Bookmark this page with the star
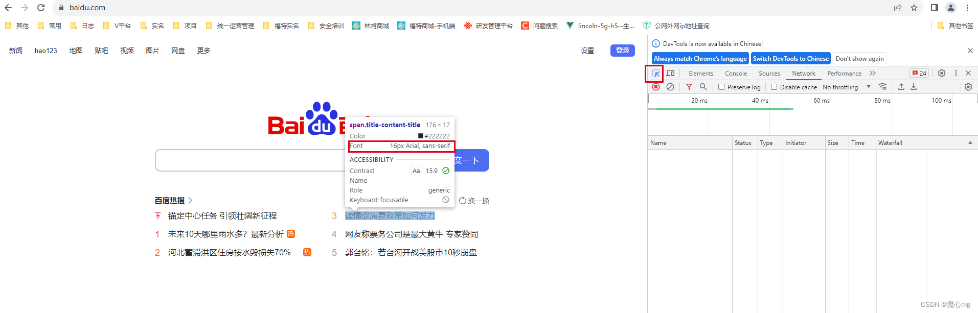Viewport: 978px width, 313px height. point(914,8)
